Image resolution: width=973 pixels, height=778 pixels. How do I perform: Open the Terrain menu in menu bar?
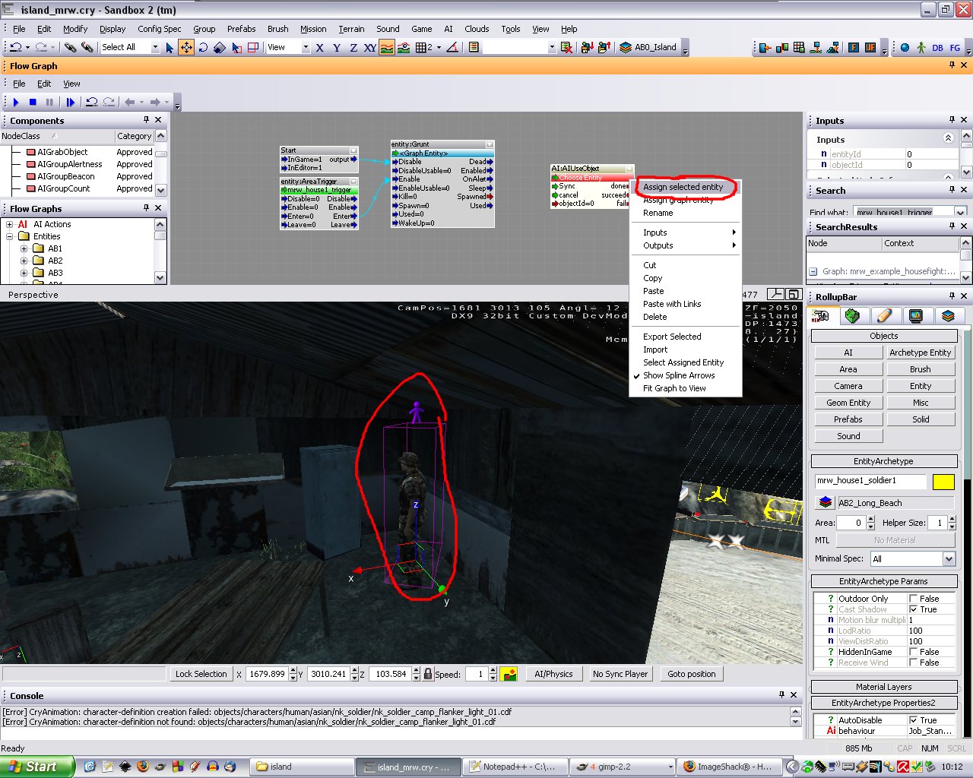(x=351, y=29)
